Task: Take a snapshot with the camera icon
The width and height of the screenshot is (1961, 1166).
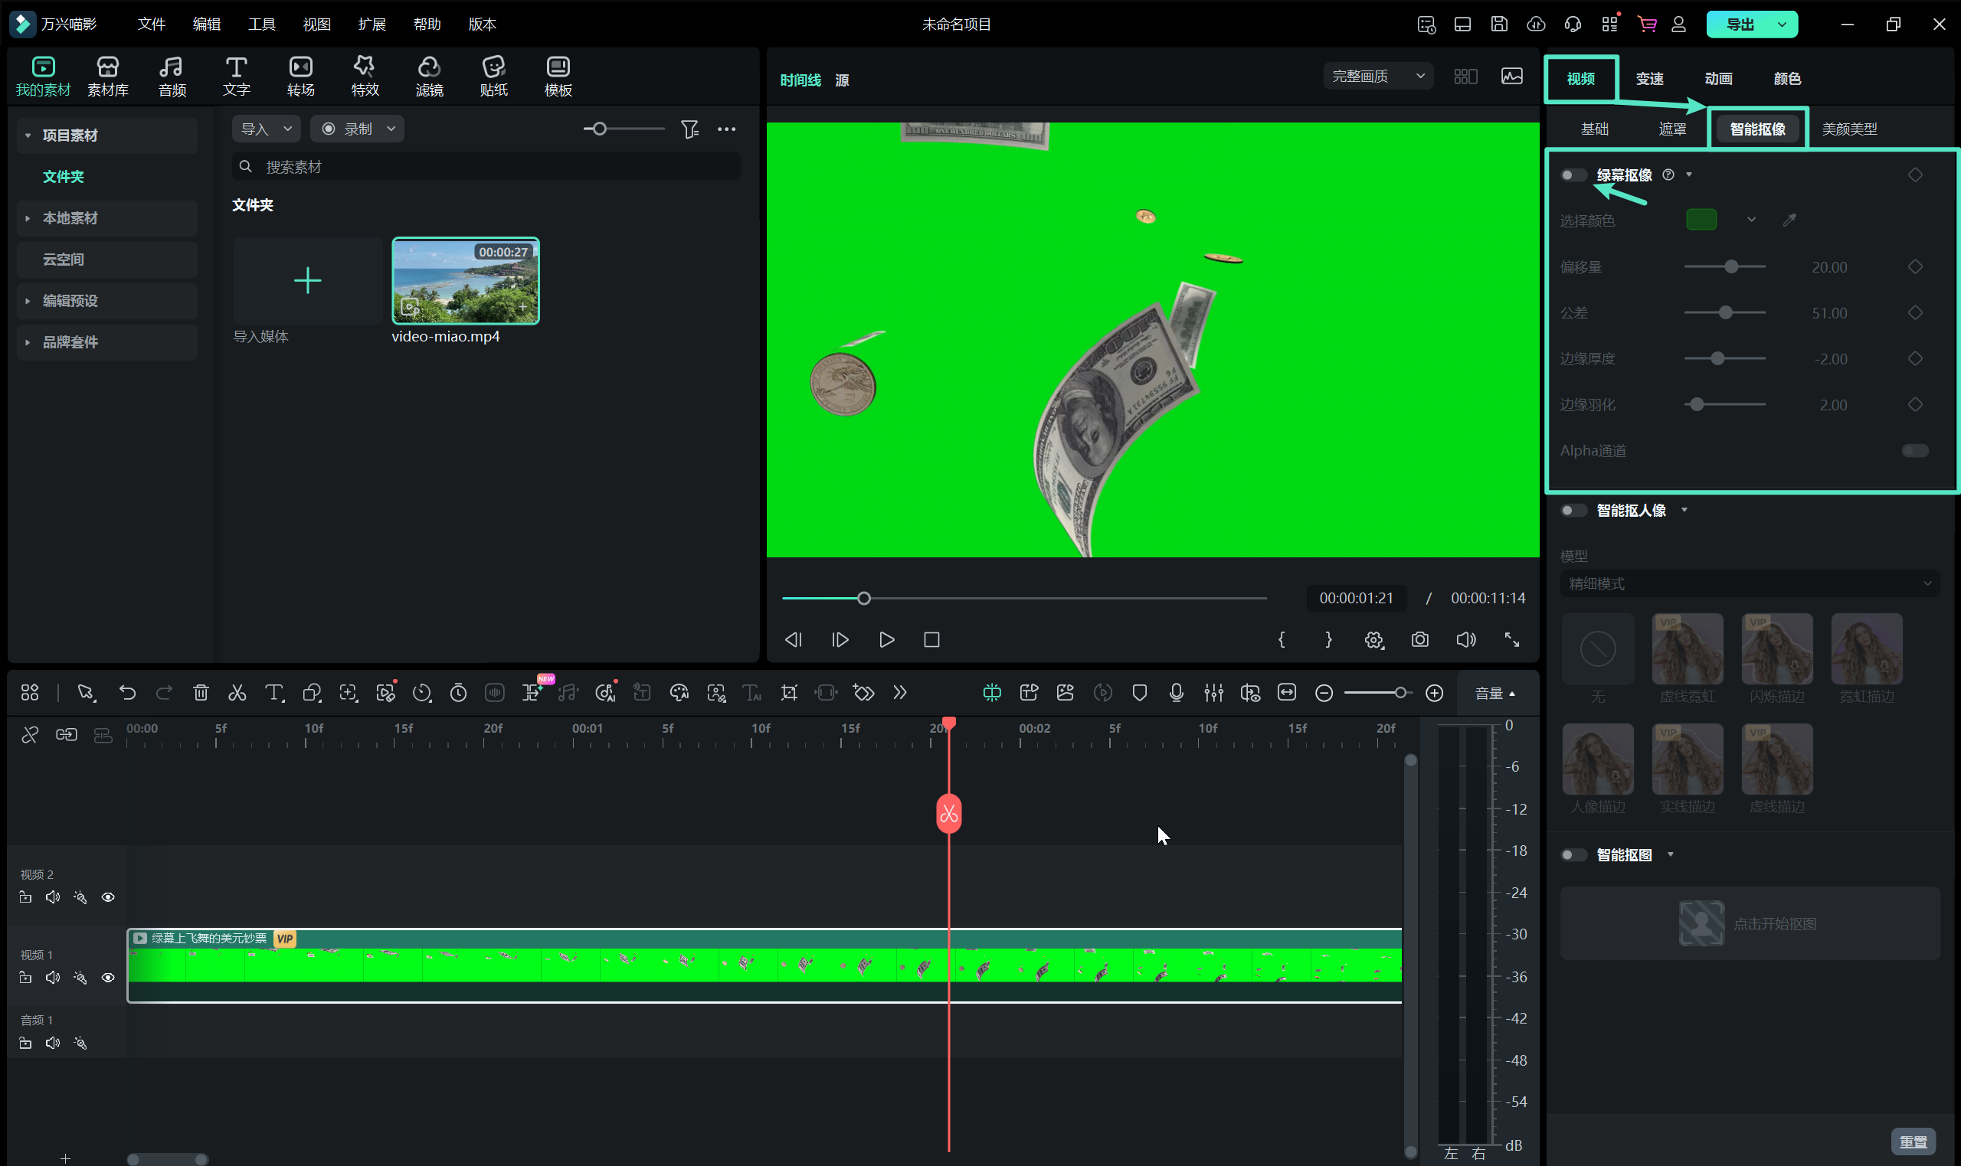Action: pos(1419,639)
